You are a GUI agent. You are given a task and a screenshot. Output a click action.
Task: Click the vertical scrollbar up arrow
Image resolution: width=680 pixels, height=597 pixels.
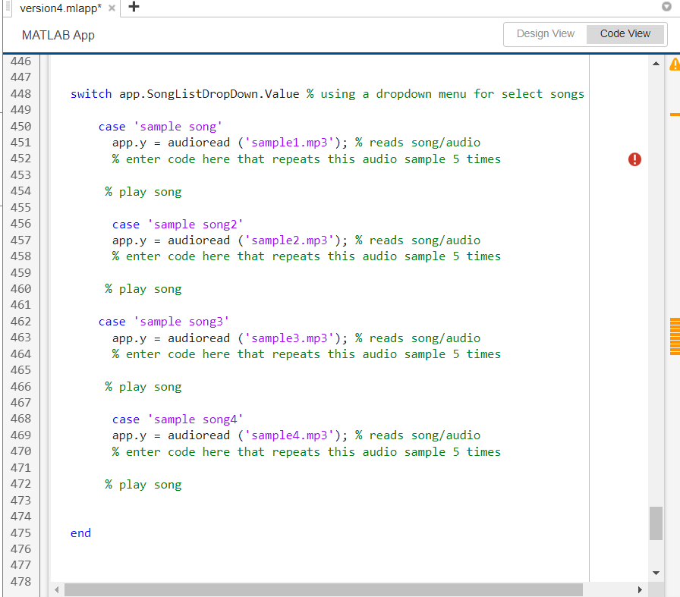pyautogui.click(x=656, y=62)
